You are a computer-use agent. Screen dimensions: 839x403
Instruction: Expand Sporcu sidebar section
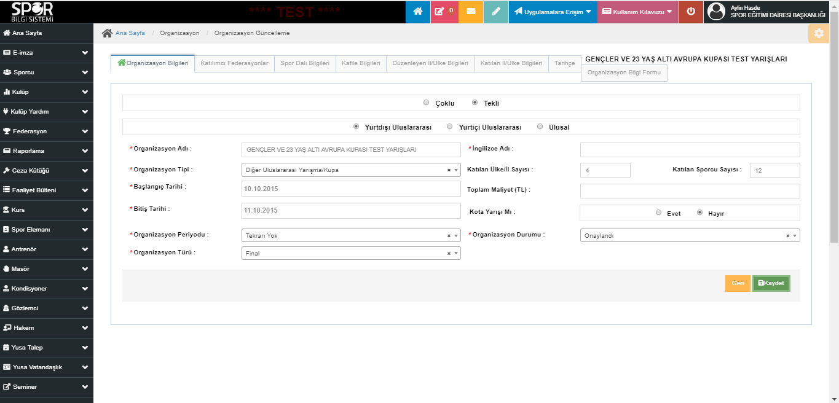(x=47, y=72)
